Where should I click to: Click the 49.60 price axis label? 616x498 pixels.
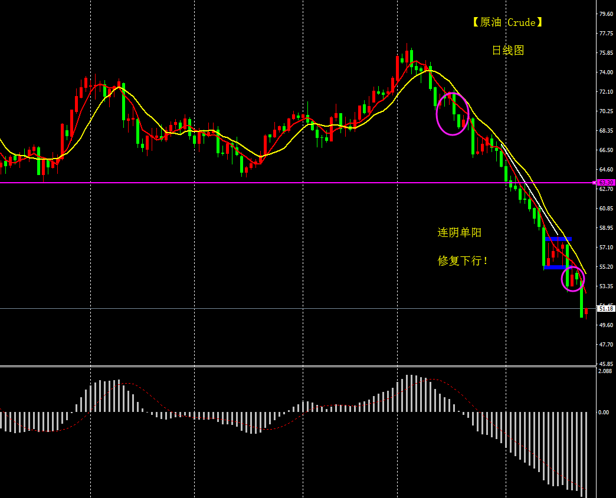tap(605, 325)
